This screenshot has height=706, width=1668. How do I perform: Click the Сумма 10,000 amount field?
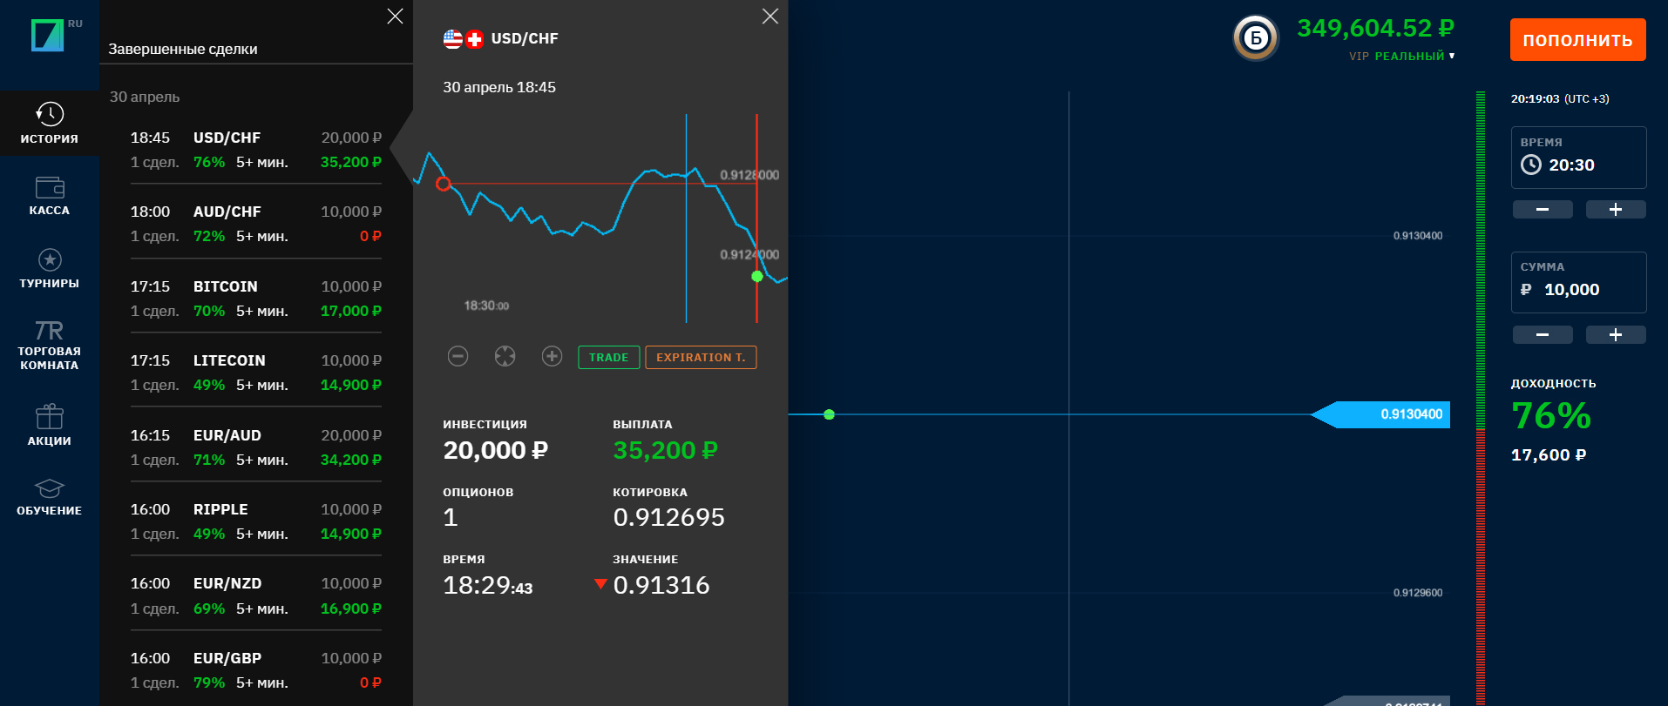pyautogui.click(x=1578, y=282)
